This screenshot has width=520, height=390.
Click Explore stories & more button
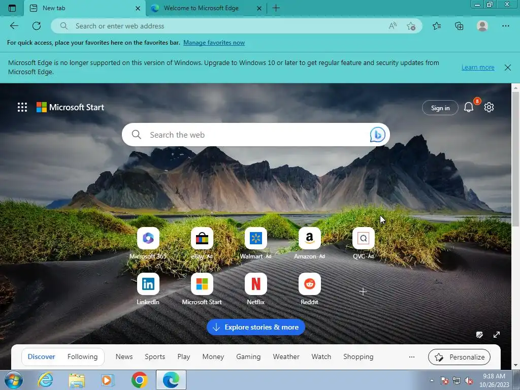[x=256, y=328]
